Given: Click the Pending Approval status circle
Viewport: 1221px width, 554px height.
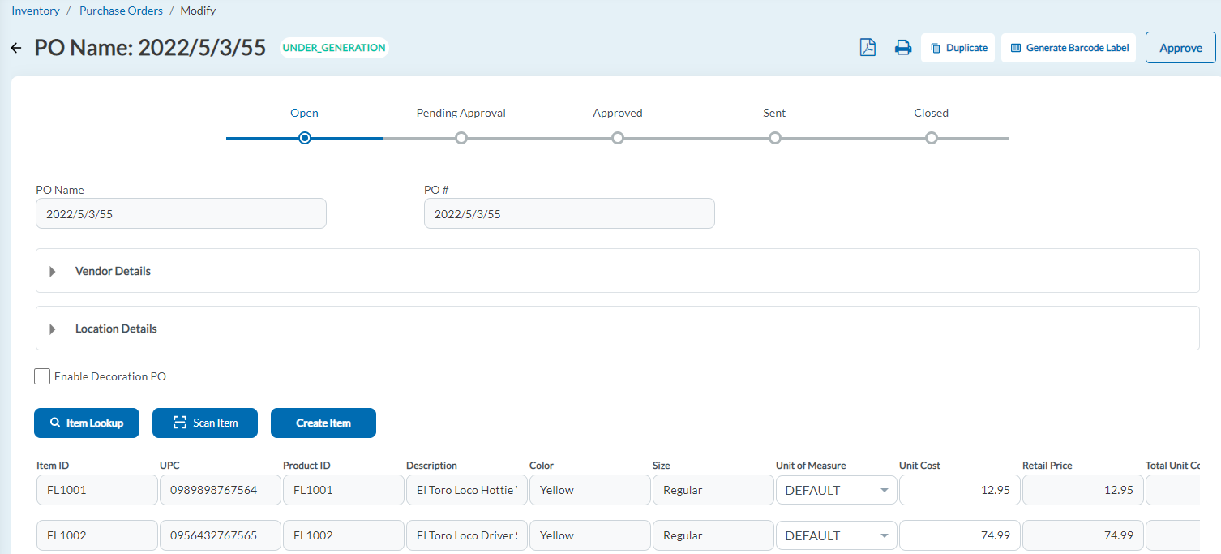Looking at the screenshot, I should (461, 138).
